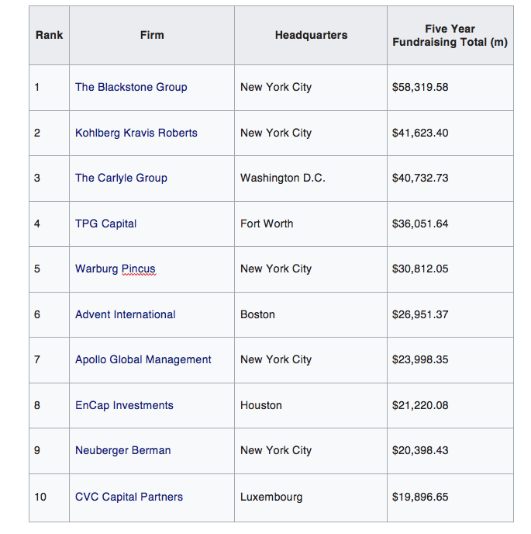Click the Firm column header
Screen dimensions: 531x534
point(152,35)
